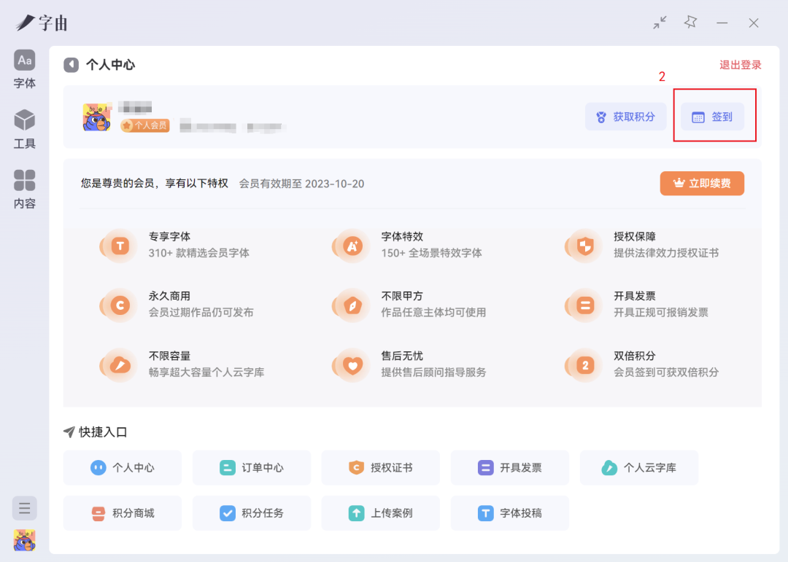788x562 pixels.
Task: Open the 内容 grid icon
Action: [24, 188]
